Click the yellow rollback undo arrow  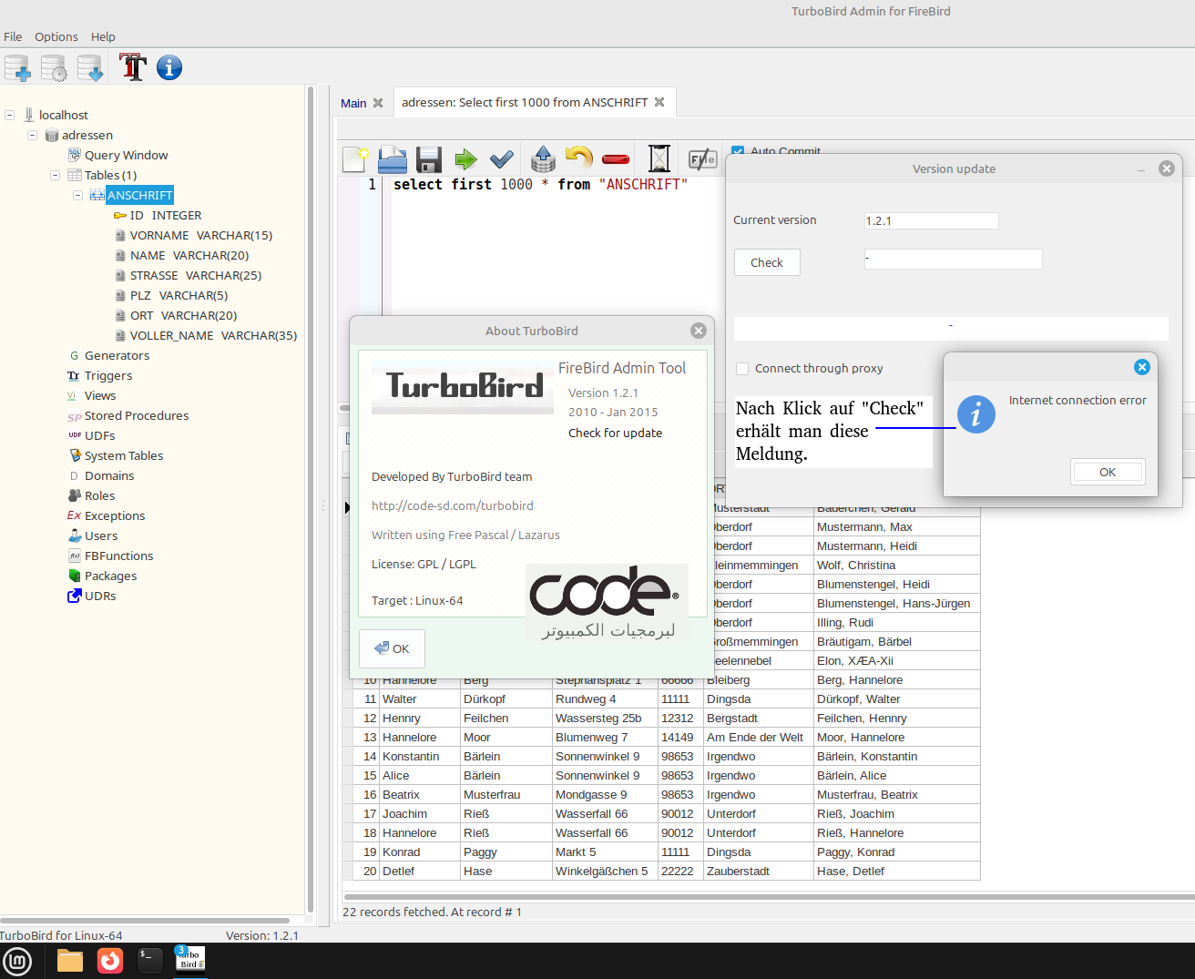[x=578, y=158]
